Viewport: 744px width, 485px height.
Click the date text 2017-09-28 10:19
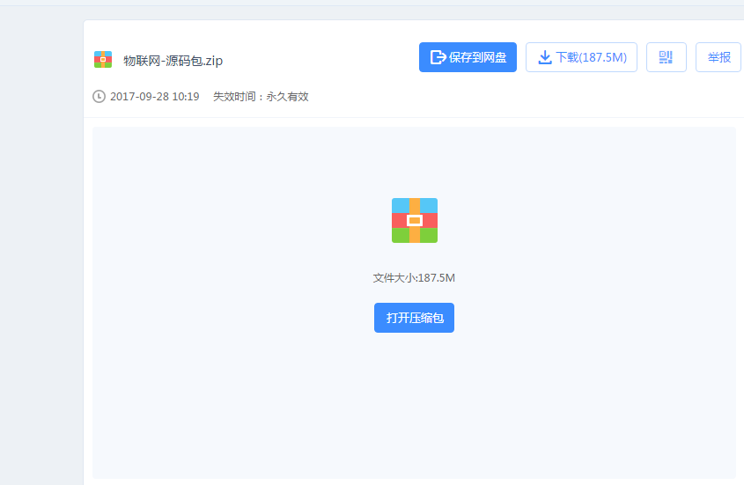pyautogui.click(x=155, y=97)
